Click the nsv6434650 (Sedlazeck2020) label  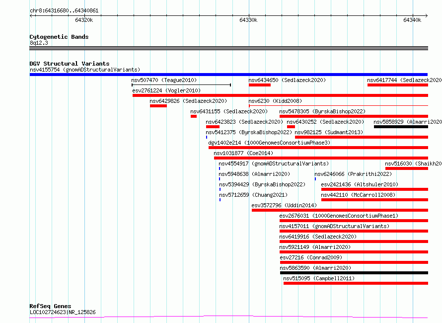[x=287, y=80]
